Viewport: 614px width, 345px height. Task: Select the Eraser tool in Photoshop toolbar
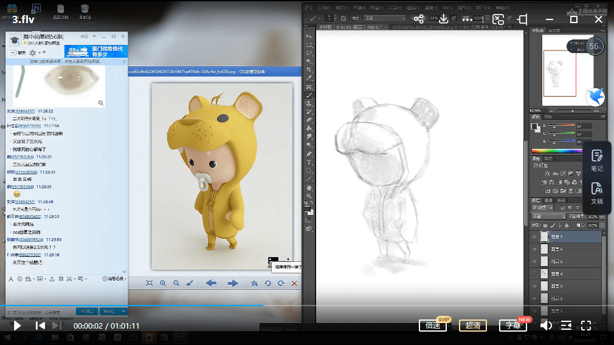click(309, 120)
